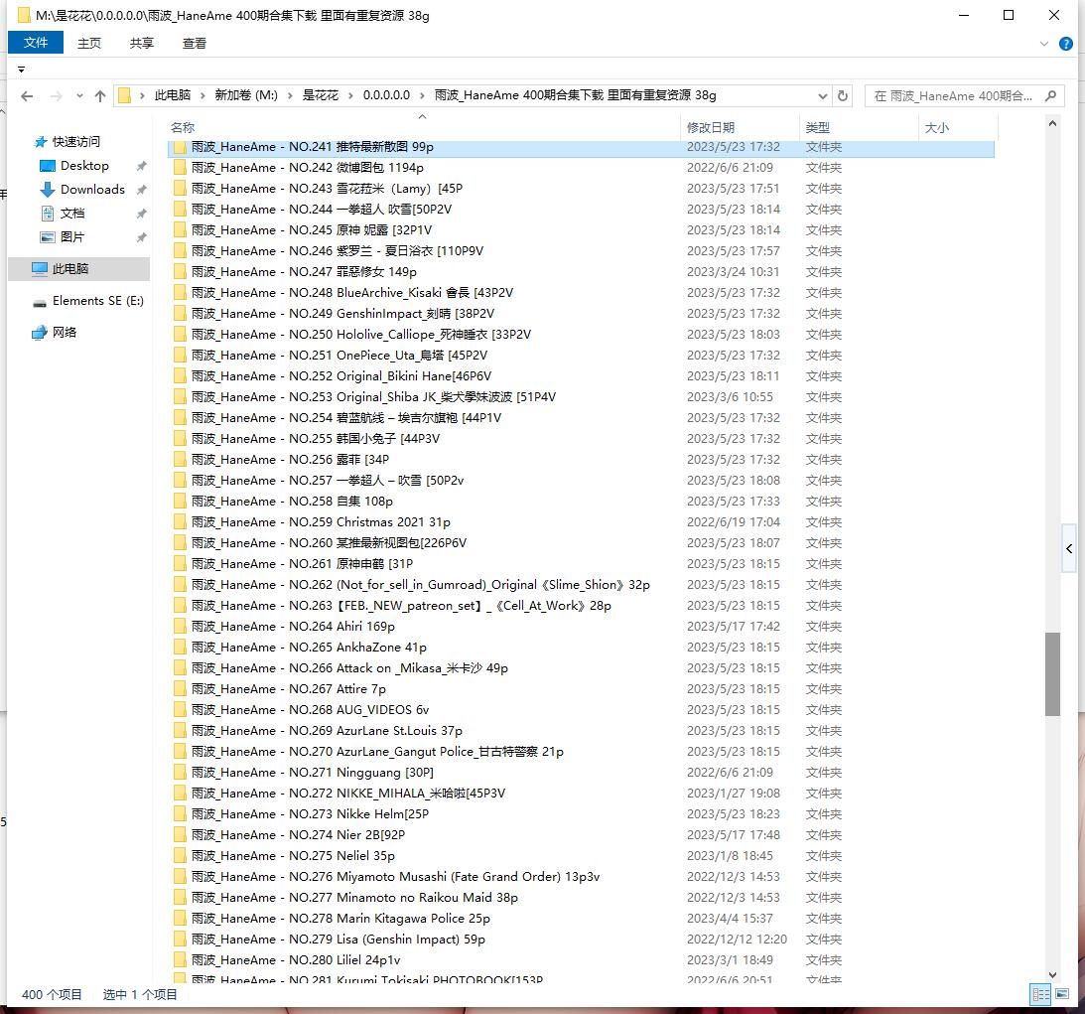Switch to the 共享 ribbon tab
1085x1014 pixels.
141,43
